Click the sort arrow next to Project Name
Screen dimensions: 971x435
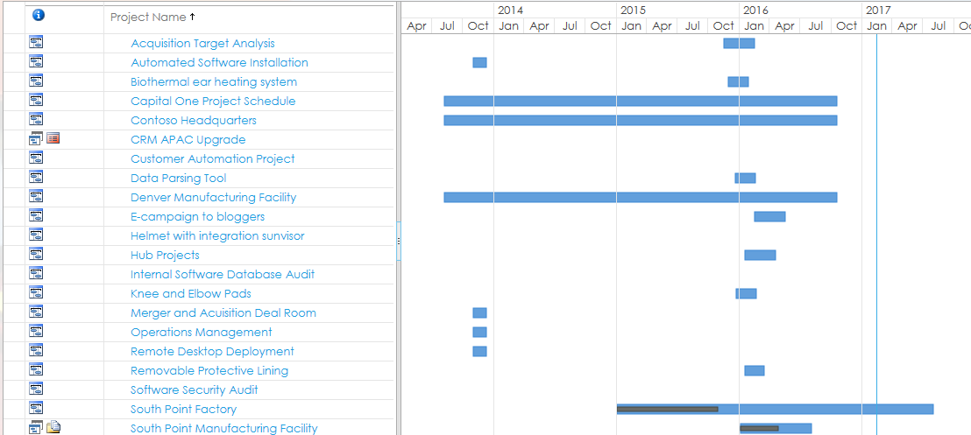pos(192,17)
